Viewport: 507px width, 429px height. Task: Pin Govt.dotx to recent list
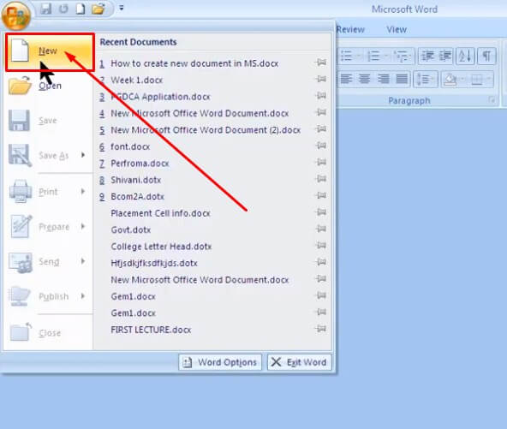pos(321,229)
